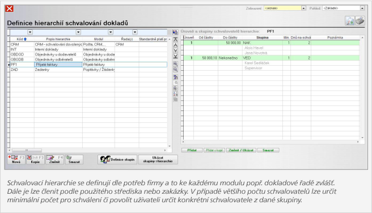
Task: Click the A-Z sort icon in vertical toolbar
Action: pyautogui.click(x=176, y=94)
